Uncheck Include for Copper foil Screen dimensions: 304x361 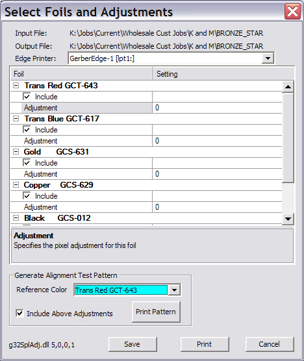[27, 196]
